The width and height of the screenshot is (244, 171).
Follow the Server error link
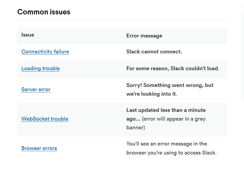pyautogui.click(x=36, y=89)
